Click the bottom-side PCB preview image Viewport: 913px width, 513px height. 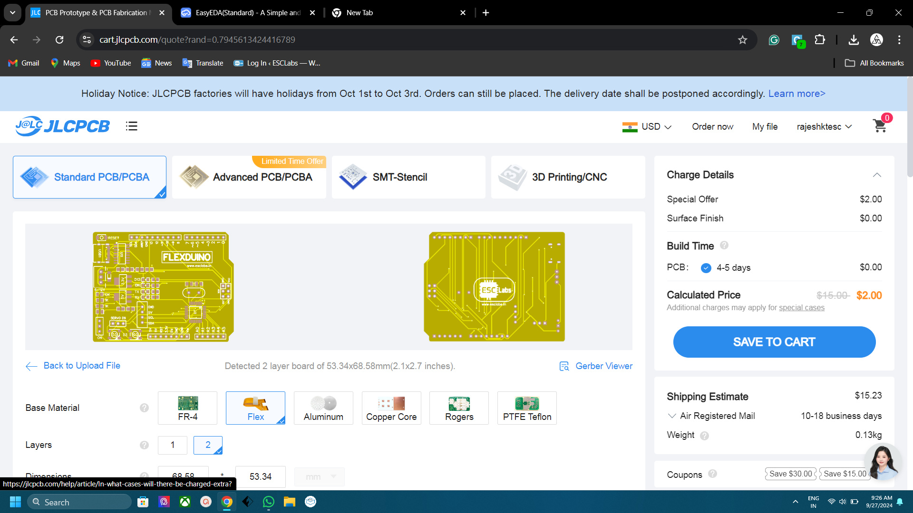(494, 287)
